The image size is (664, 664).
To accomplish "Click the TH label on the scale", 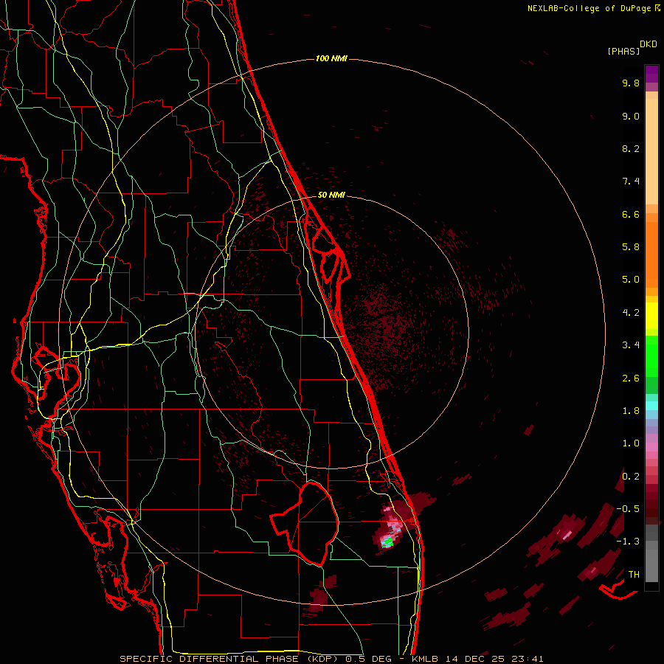I will pyautogui.click(x=634, y=575).
